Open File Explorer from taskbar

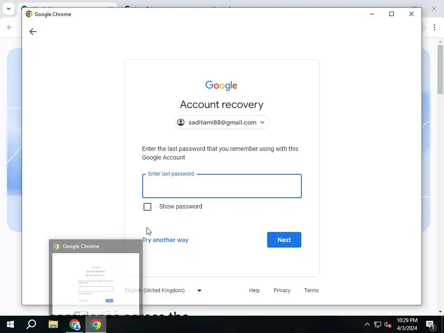(53, 324)
